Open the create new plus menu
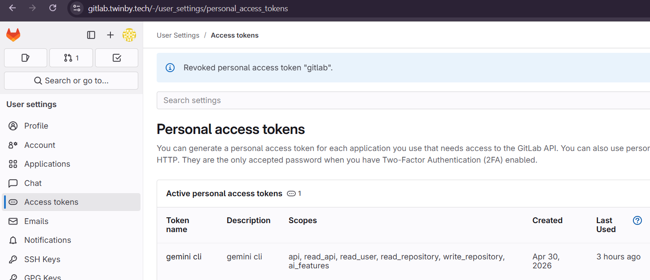650x280 pixels. pyautogui.click(x=110, y=35)
